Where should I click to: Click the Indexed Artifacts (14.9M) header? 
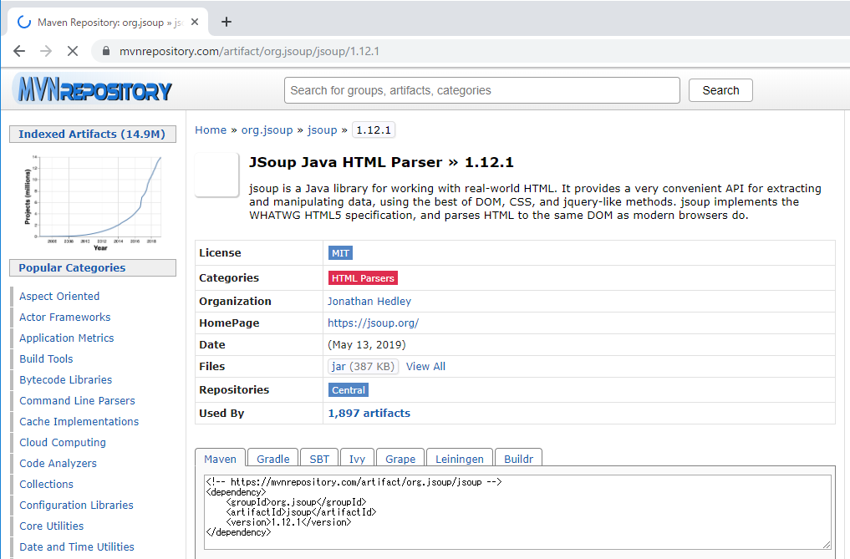92,135
